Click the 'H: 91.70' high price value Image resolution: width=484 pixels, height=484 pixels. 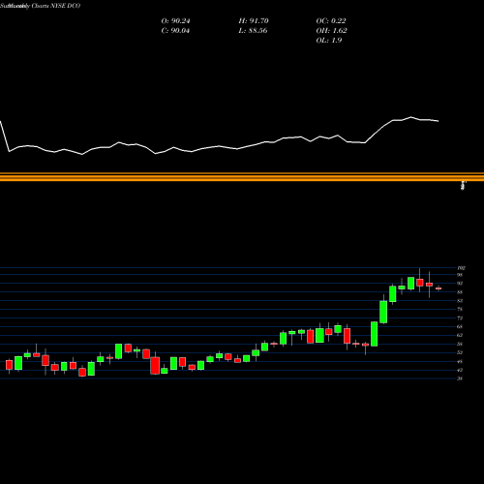coord(254,21)
